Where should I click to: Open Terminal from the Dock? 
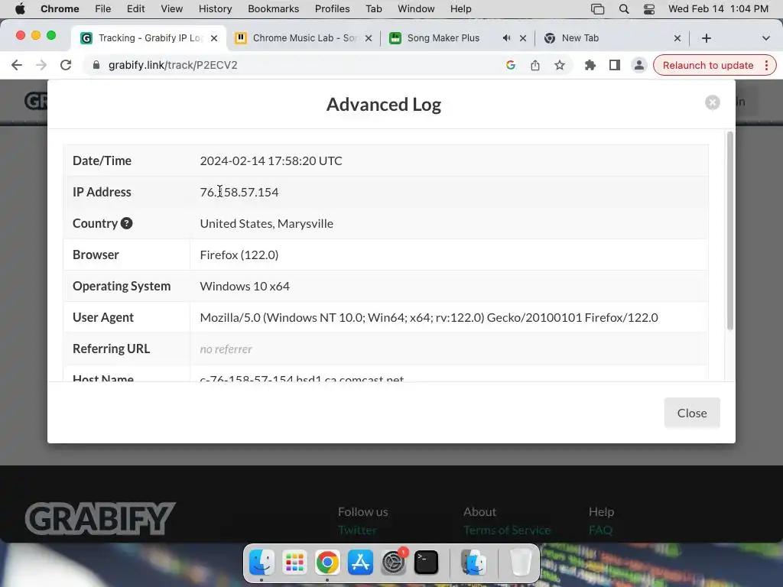(426, 562)
